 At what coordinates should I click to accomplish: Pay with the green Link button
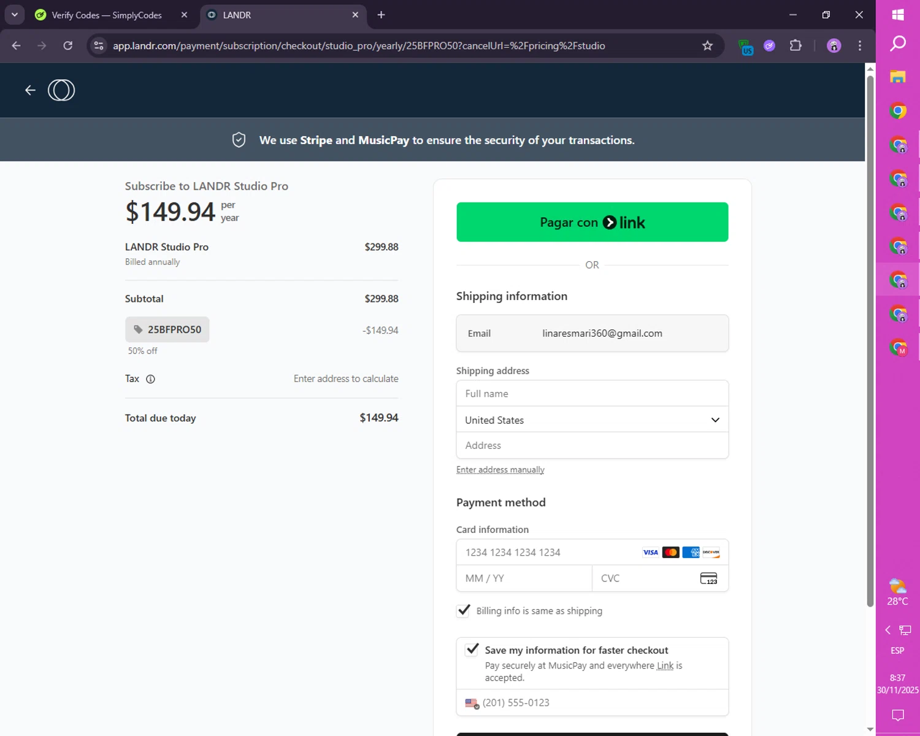[x=592, y=222]
